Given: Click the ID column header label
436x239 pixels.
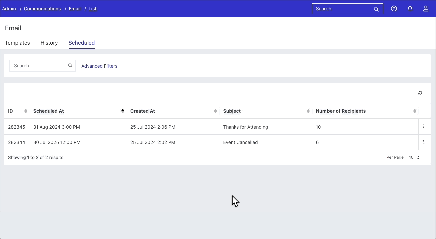Looking at the screenshot, I should (10, 111).
